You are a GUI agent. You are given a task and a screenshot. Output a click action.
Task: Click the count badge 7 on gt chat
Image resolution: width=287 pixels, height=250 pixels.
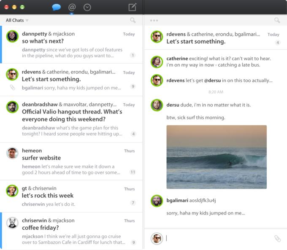[x=133, y=203]
